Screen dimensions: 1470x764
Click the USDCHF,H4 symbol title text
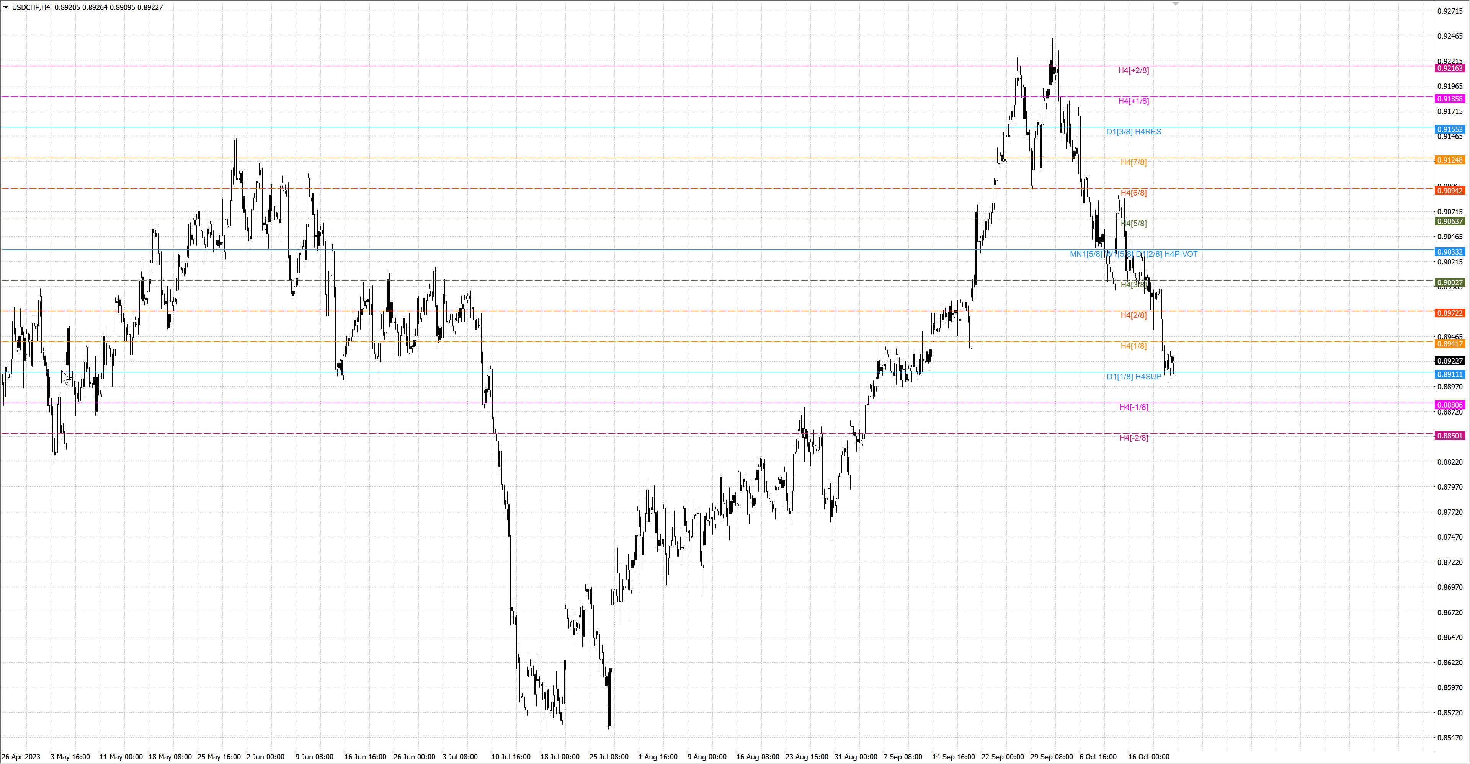pyautogui.click(x=31, y=7)
